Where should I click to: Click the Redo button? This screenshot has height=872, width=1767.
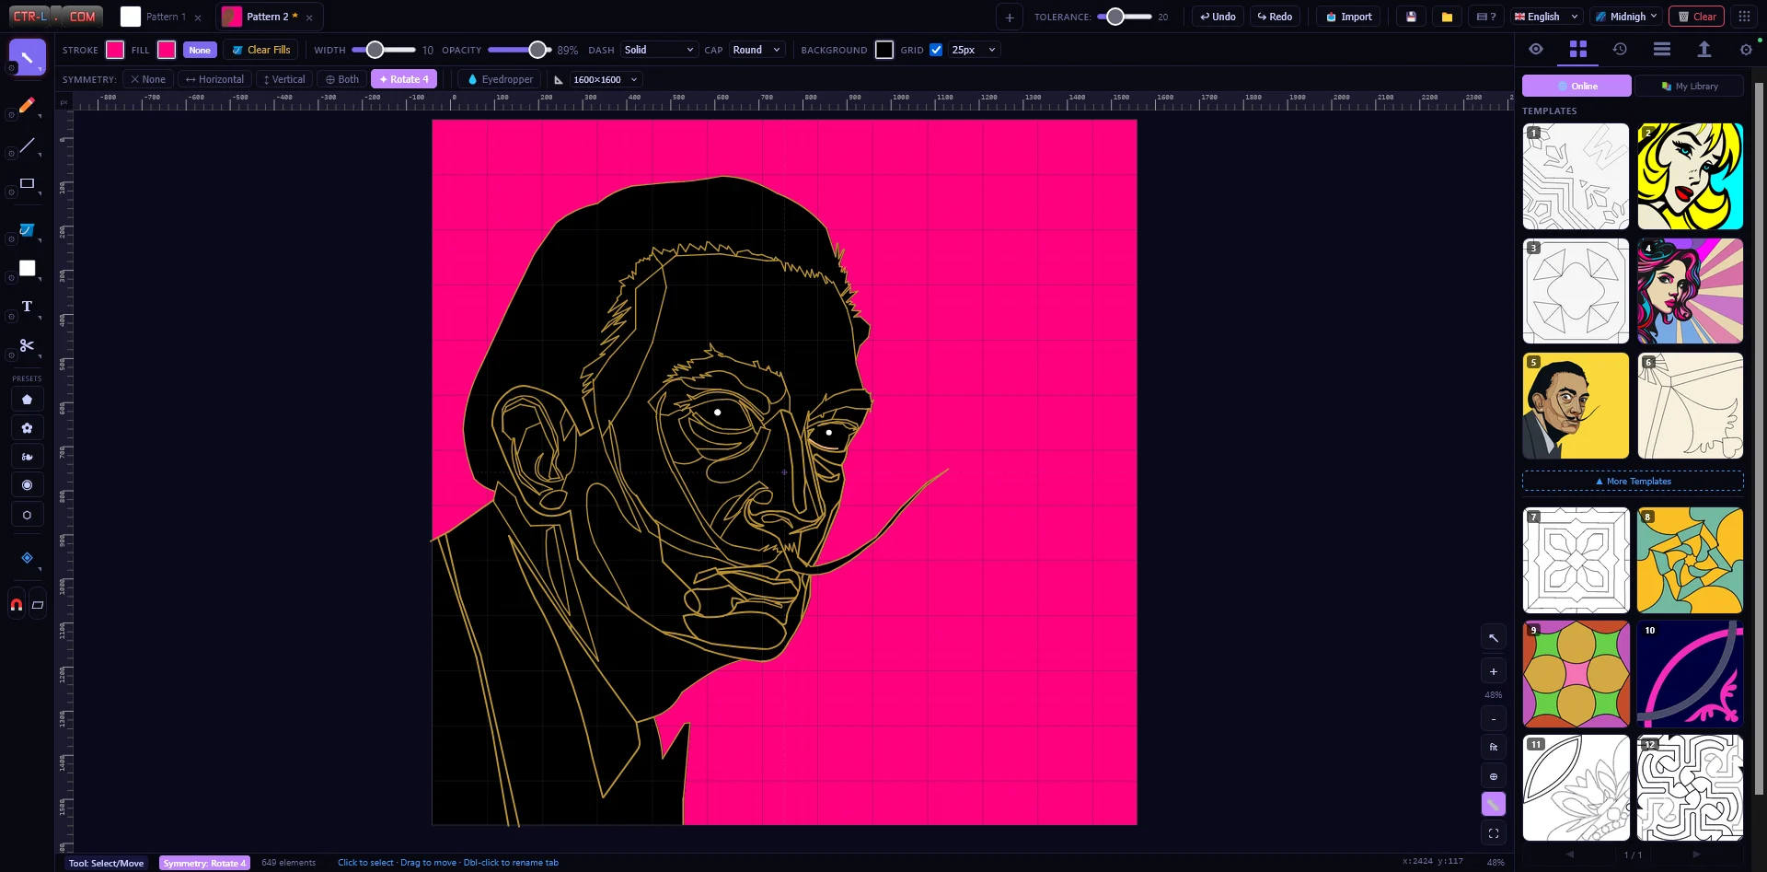point(1275,17)
